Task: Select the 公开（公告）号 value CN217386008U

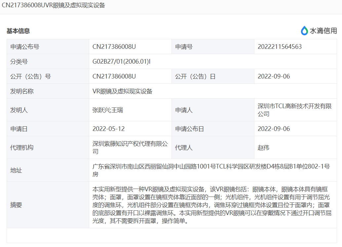Action: [114, 77]
